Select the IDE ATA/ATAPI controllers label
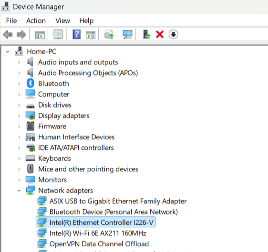The image size is (268, 252). 76,148
